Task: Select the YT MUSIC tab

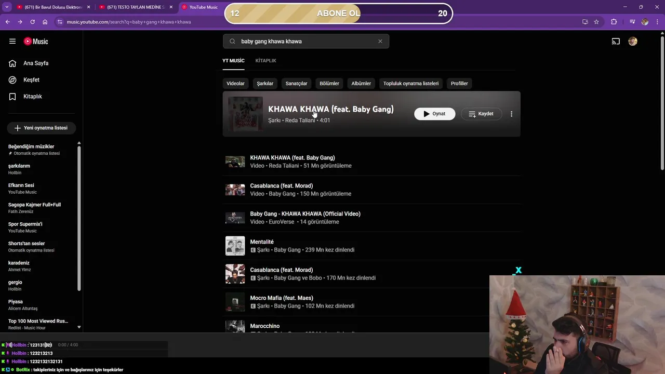Action: click(x=233, y=61)
